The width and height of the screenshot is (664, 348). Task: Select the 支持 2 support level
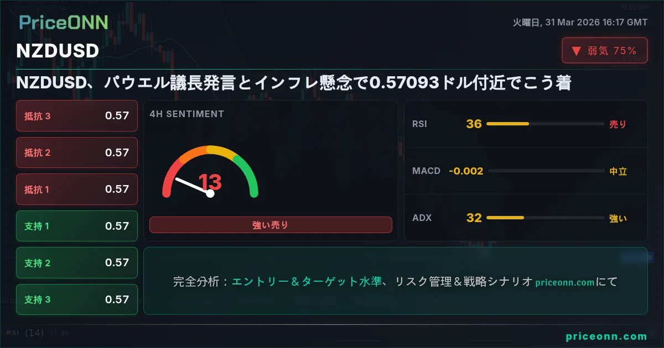pyautogui.click(x=77, y=263)
